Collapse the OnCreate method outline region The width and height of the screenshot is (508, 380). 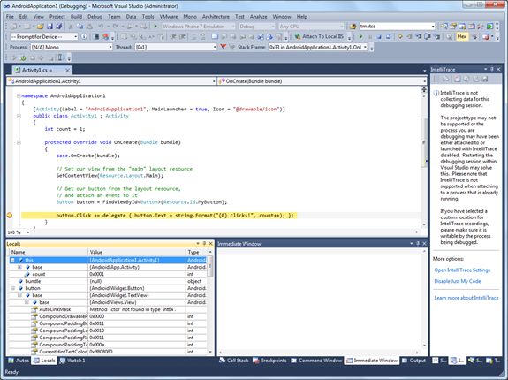pos(19,142)
